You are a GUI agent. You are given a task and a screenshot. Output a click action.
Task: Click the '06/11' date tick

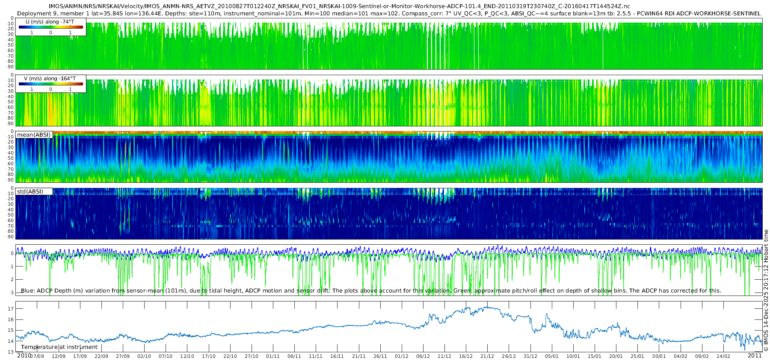point(294,356)
